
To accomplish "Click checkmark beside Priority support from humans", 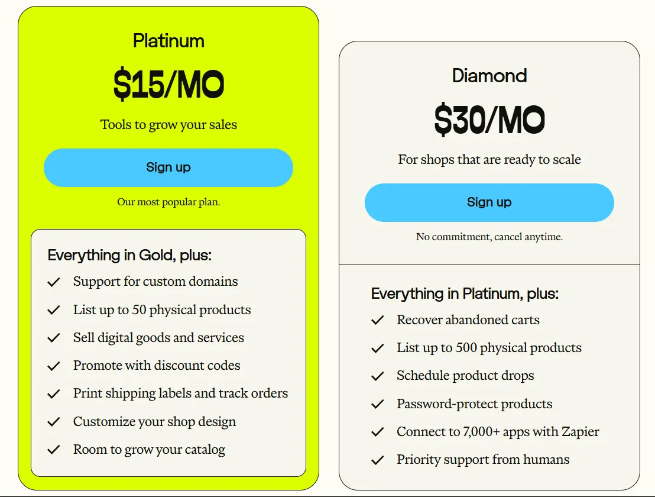I will [x=377, y=460].
